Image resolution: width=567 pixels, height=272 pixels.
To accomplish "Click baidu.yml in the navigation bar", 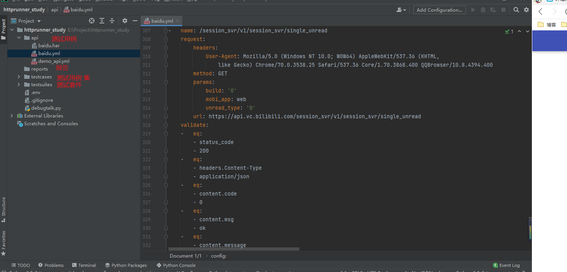I will coord(78,9).
